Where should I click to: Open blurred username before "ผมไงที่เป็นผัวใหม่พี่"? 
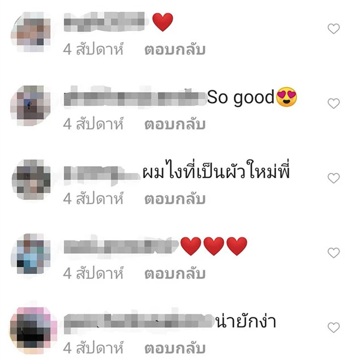102,175
